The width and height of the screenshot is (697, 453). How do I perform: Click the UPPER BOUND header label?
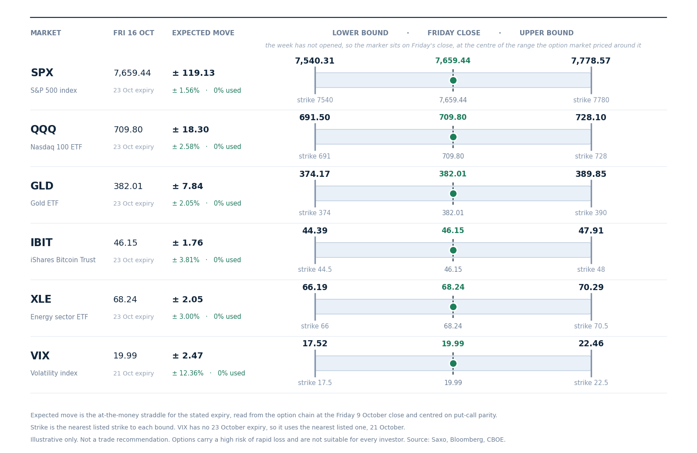tap(546, 33)
